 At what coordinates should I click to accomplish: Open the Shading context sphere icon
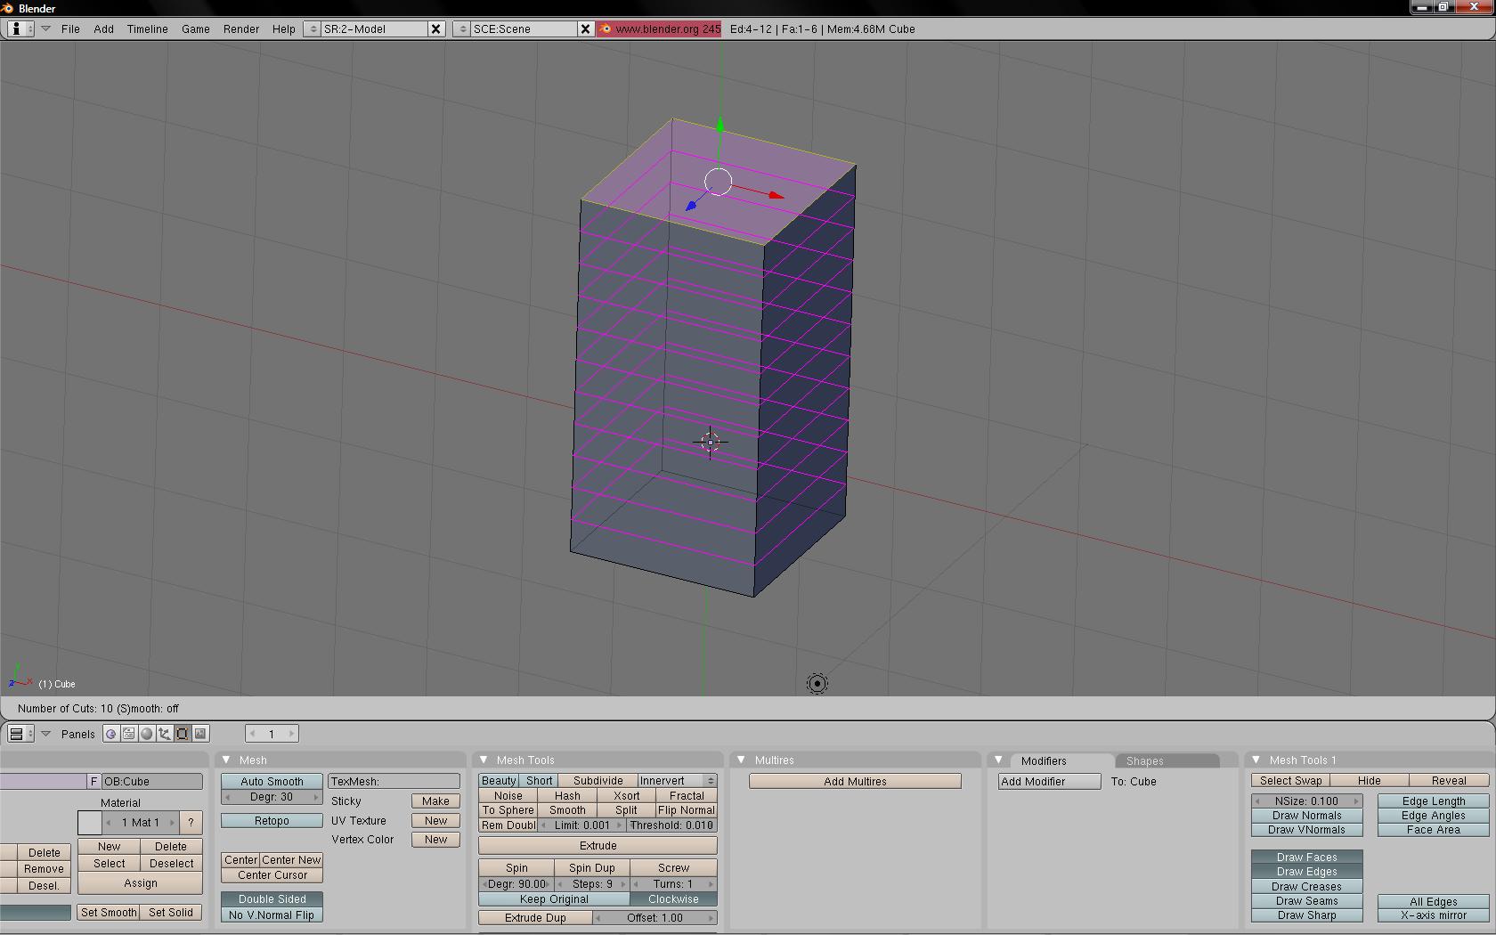(x=147, y=734)
